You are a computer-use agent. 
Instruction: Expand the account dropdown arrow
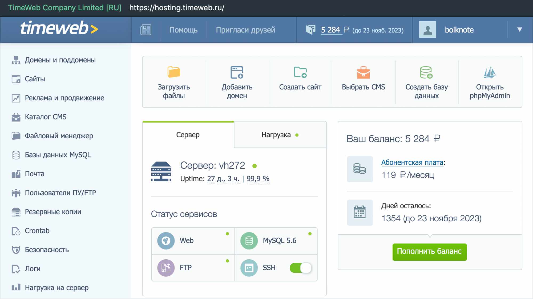[x=519, y=30]
